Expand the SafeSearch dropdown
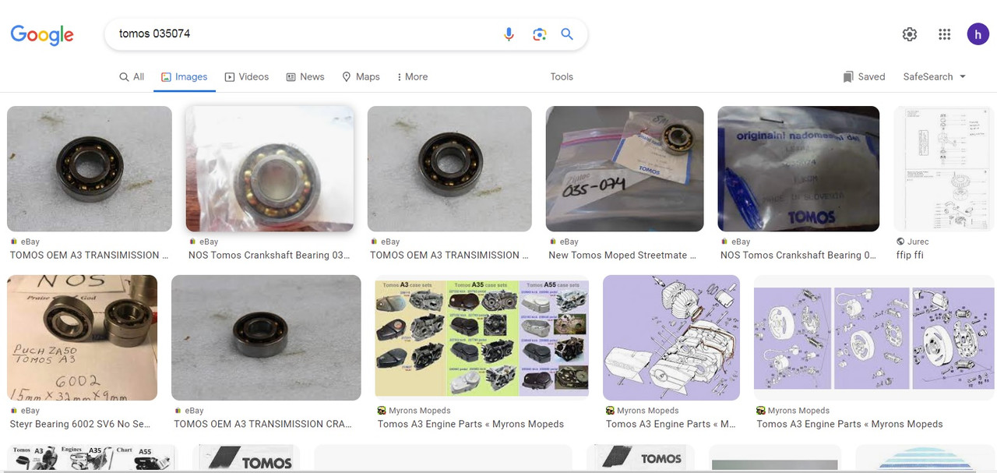Screen dimensions: 997x473 point(935,76)
